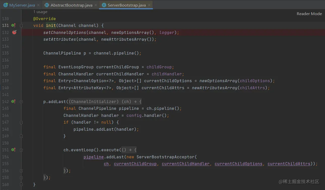Click the @Override annotation
Image resolution: width=325 pixels, height=190 pixels.
[x=44, y=19]
